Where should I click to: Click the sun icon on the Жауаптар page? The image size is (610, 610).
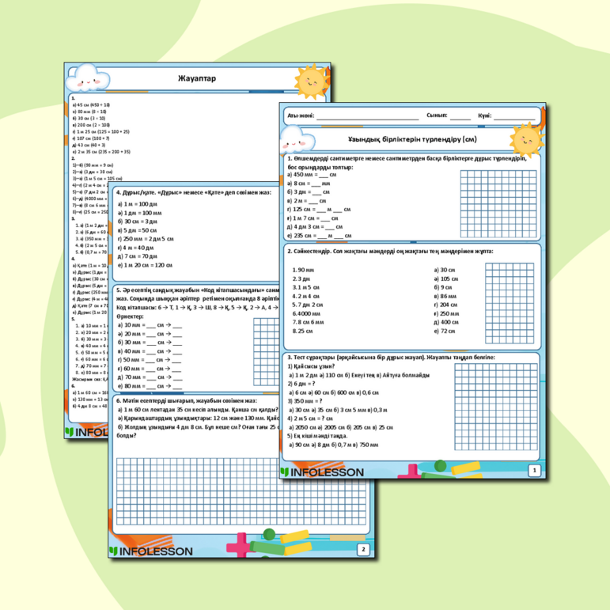click(309, 79)
